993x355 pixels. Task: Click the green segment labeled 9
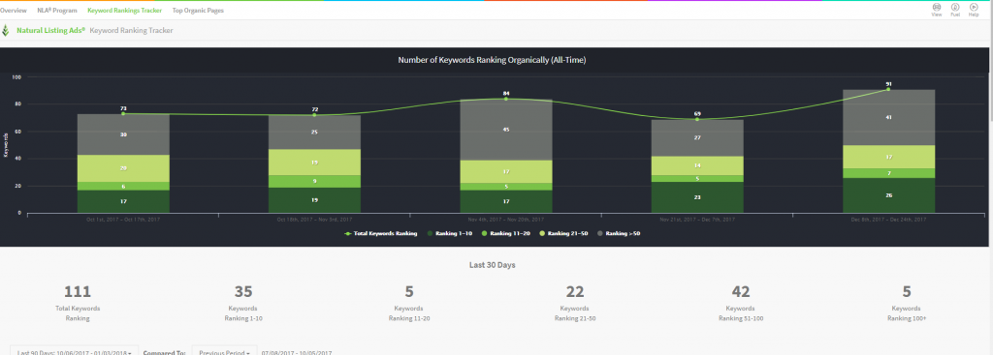point(315,181)
